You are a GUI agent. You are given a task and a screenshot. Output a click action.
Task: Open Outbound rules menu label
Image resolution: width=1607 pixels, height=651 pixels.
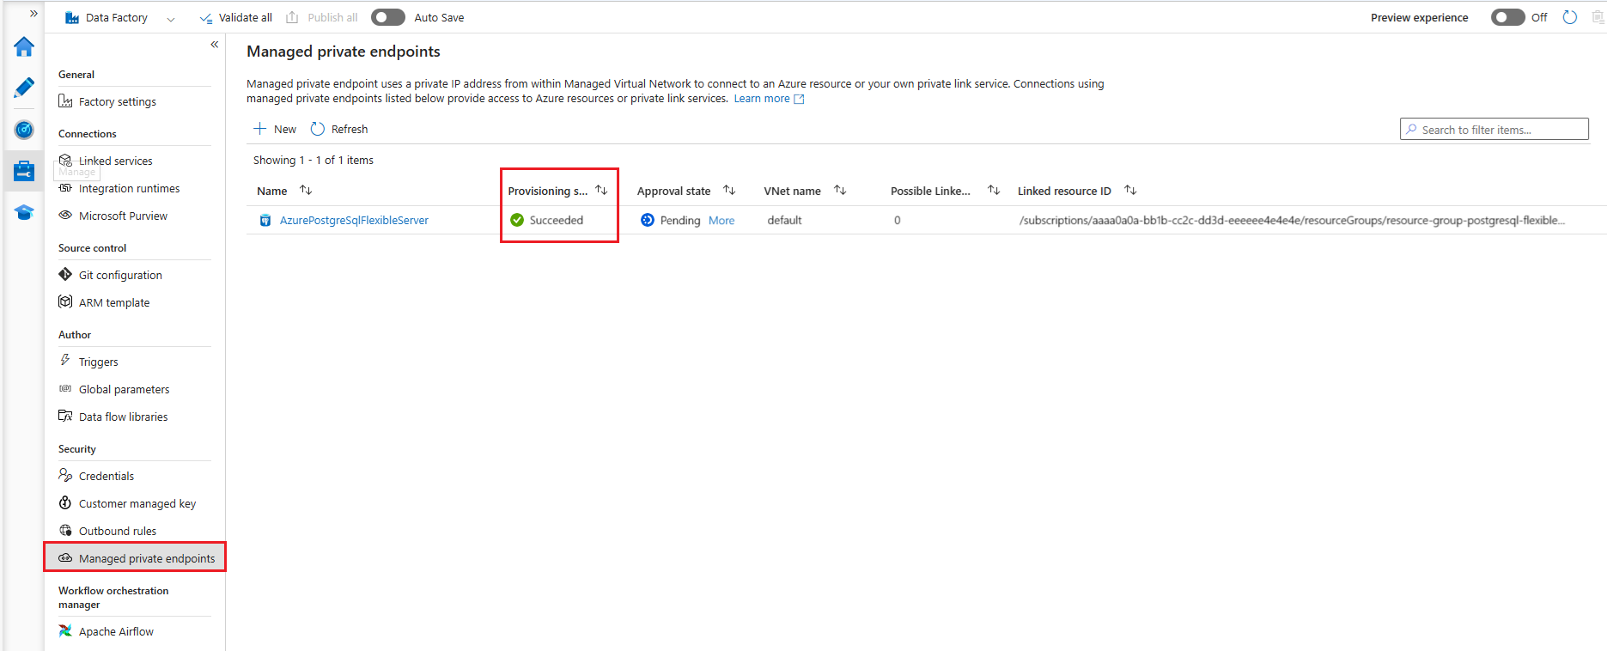(118, 532)
